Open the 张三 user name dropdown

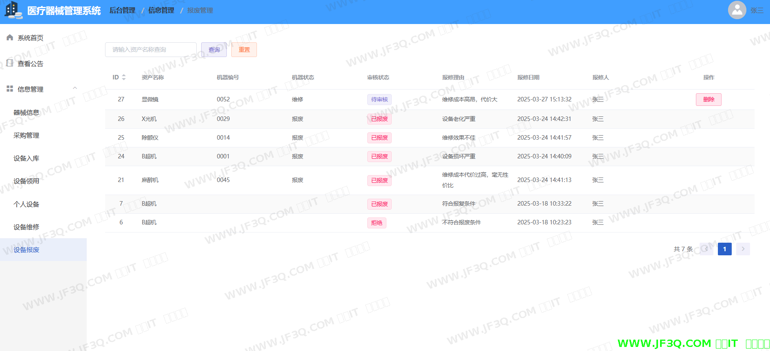click(x=757, y=11)
